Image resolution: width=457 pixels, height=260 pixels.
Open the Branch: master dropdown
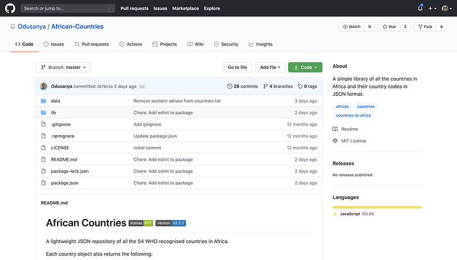[x=63, y=67]
